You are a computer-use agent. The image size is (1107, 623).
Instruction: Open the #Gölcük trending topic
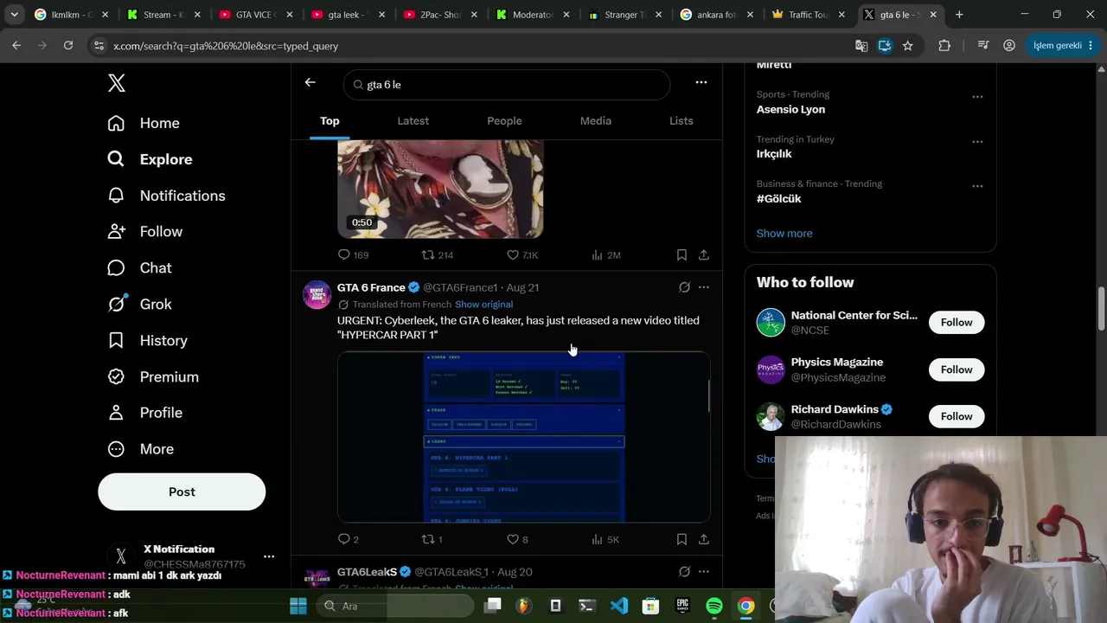pos(779,199)
